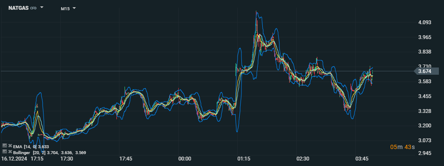
Task: Click the 3.328 price axis label
Action: (425, 111)
